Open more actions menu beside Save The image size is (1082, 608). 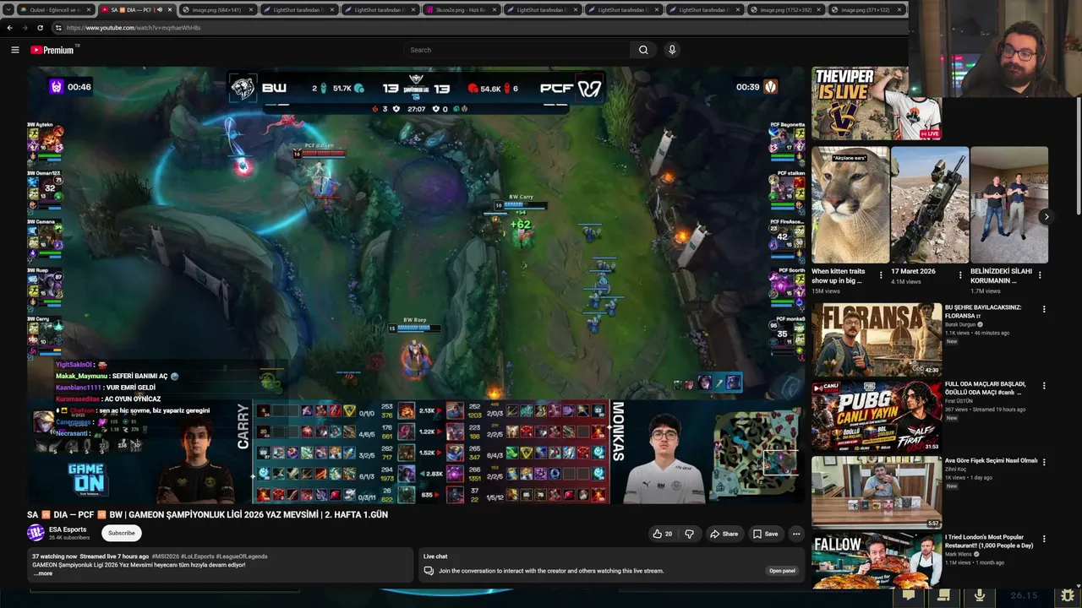(x=795, y=534)
